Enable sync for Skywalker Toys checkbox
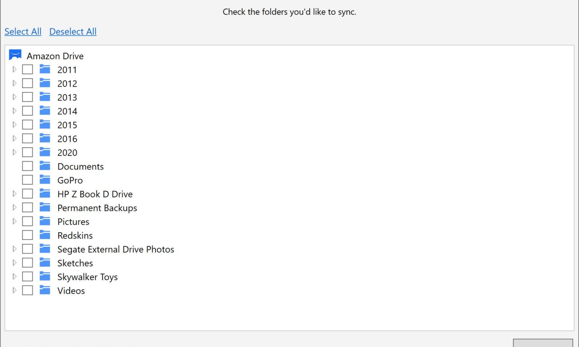 click(x=28, y=277)
